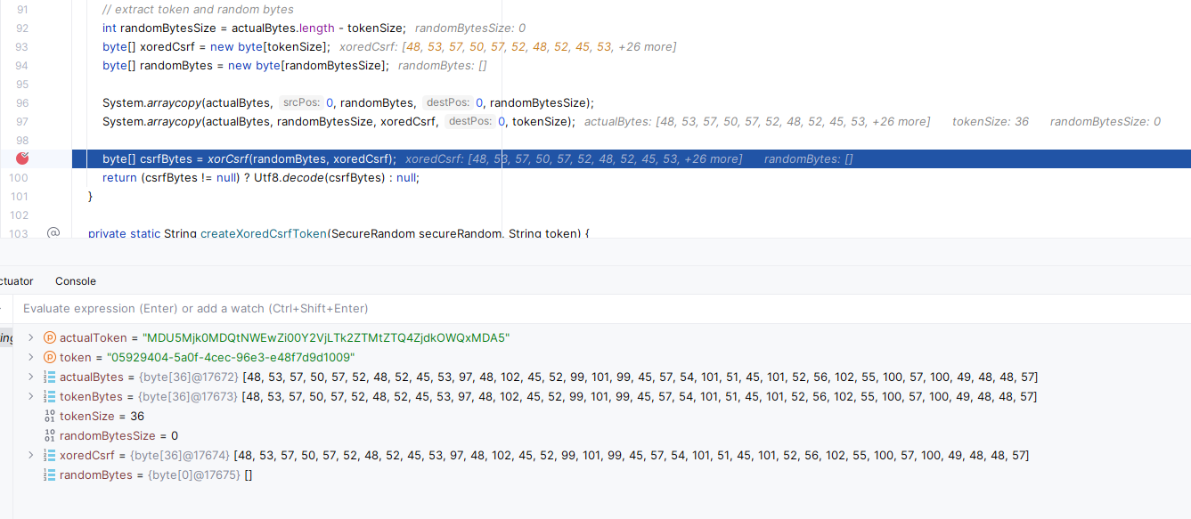Screen dimensions: 1191x519
Task: Click the array type icon next to tokenBytes
Action: pyautogui.click(x=50, y=396)
